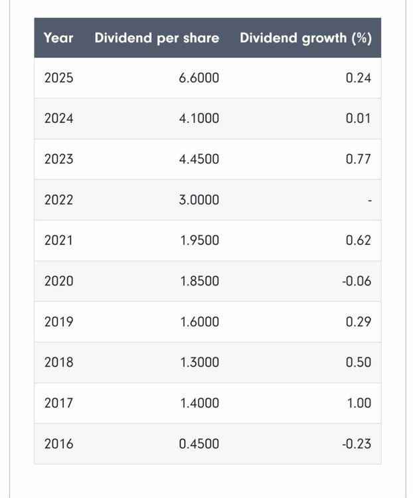
Task: Click the Dividend per share column header
Action: (x=157, y=38)
